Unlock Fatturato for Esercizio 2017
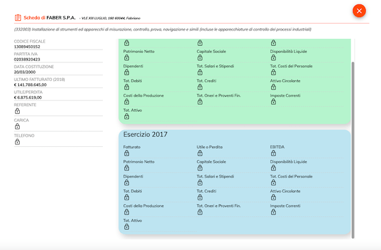The width and height of the screenshot is (381, 250). click(x=126, y=153)
